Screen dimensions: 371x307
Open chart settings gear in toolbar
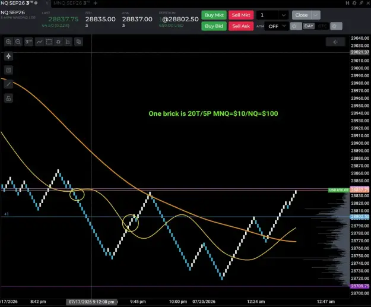[58, 42]
